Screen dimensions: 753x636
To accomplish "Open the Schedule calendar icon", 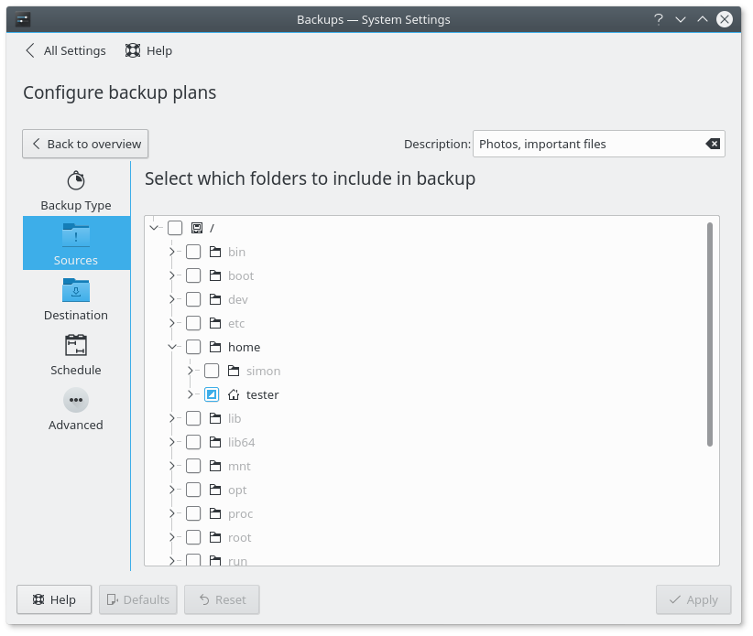I will coord(76,345).
